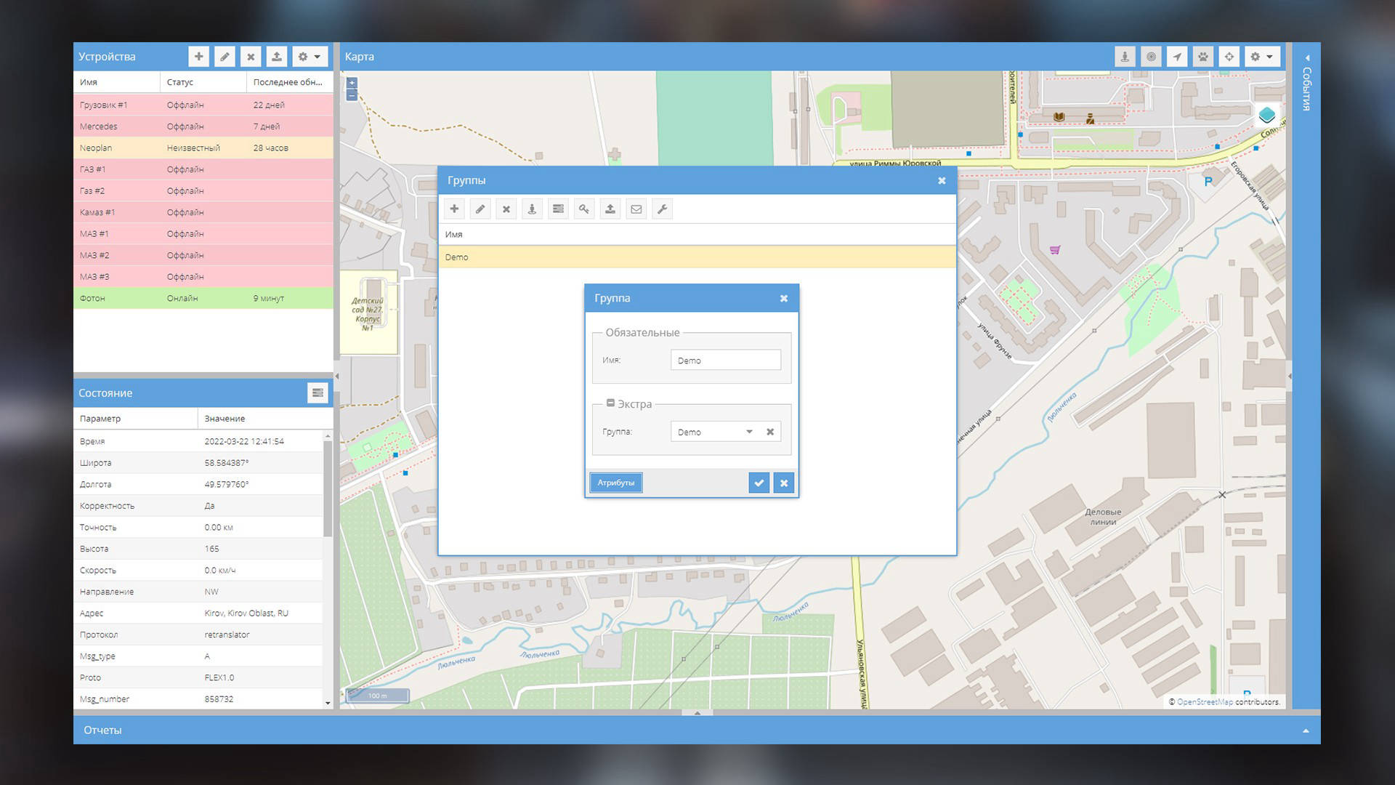
Task: Open the Группа selection dropdown showing Demo
Action: pyautogui.click(x=749, y=431)
